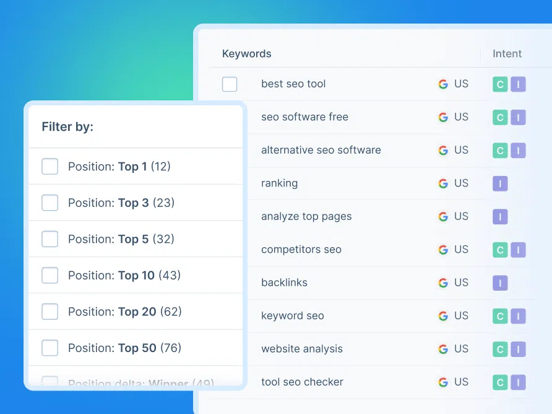
Task: Click purple I intent badge for 'competitors seo'
Action: [518, 250]
